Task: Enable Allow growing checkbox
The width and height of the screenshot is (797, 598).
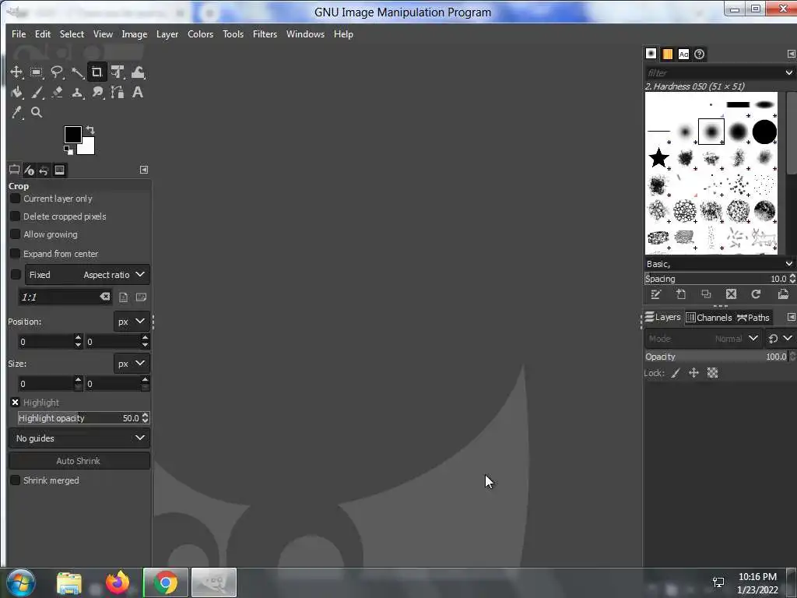Action: [x=16, y=234]
